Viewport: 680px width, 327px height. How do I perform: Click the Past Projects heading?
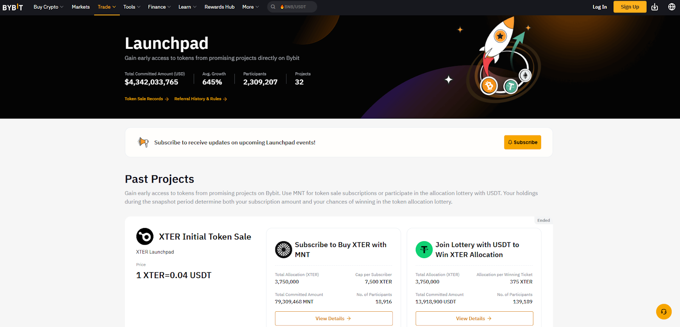159,179
